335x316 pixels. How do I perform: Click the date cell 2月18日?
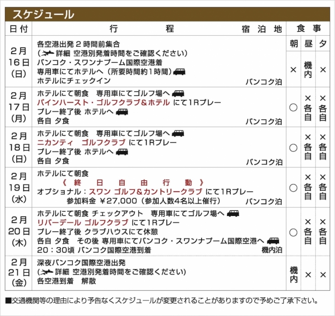[x=19, y=147]
